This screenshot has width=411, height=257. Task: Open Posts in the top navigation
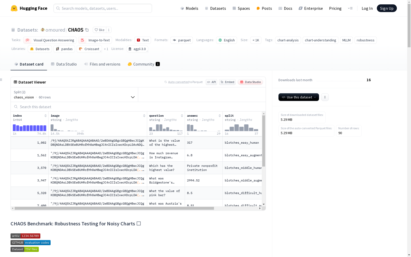(264, 8)
